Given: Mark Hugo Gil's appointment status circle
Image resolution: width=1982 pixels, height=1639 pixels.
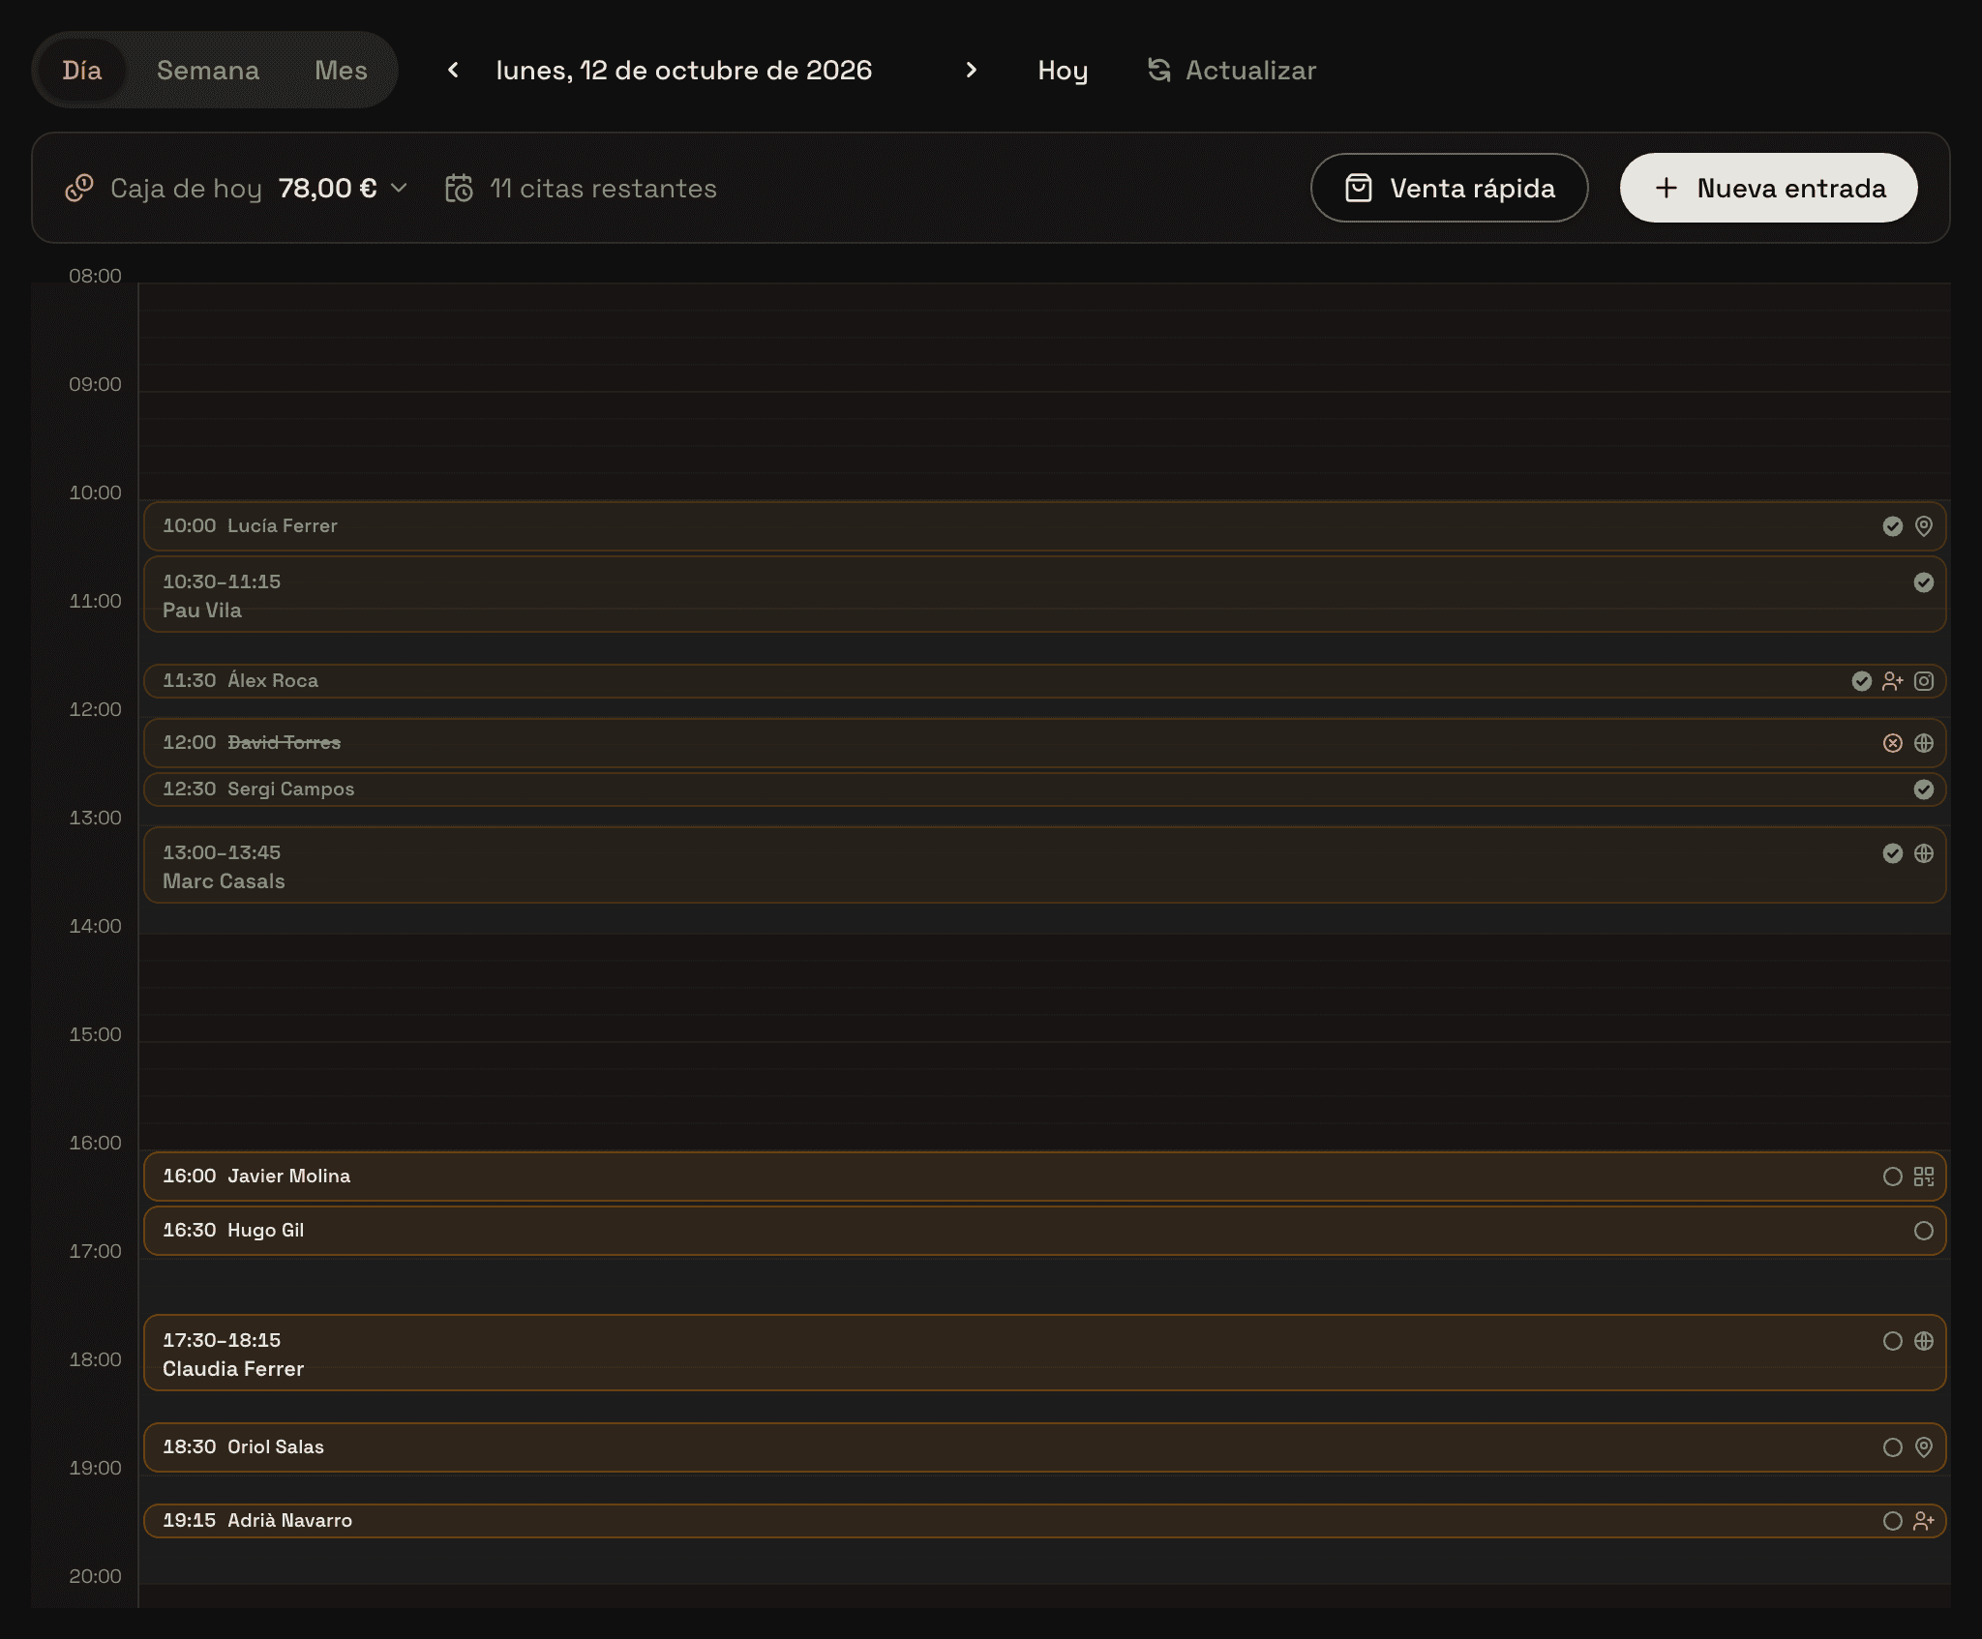Looking at the screenshot, I should pyautogui.click(x=1924, y=1231).
